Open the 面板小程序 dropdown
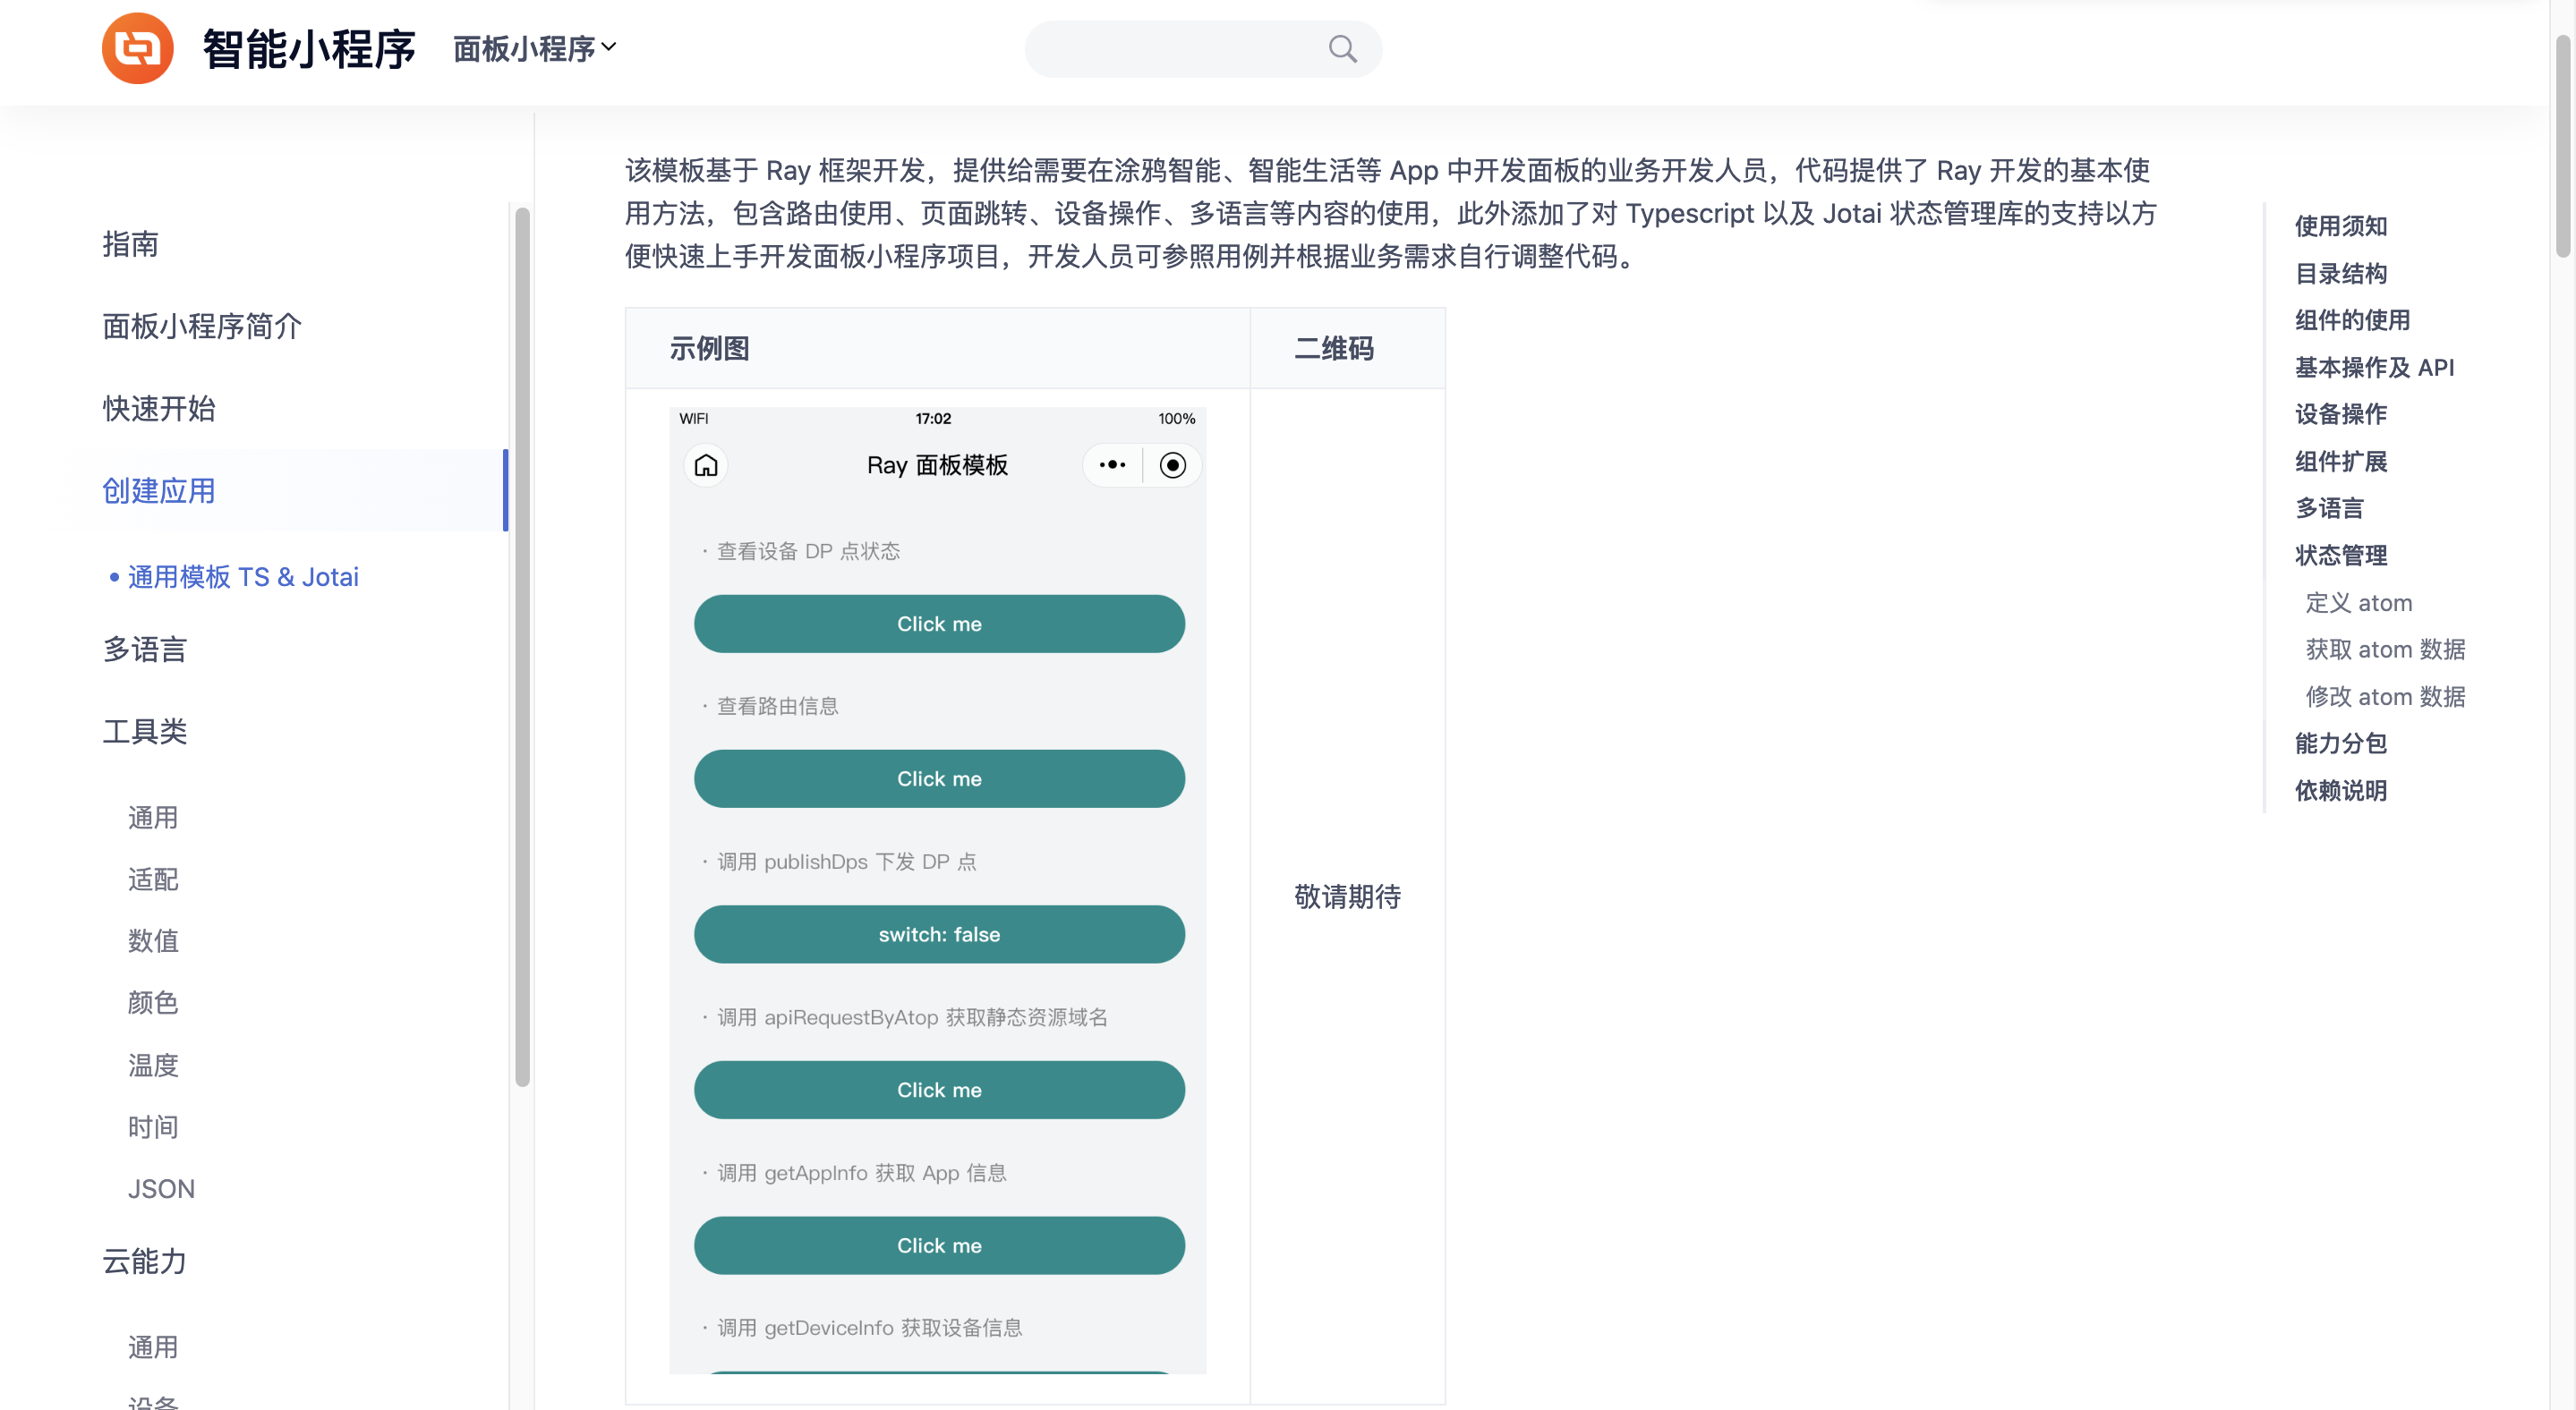The image size is (2576, 1410). click(x=534, y=49)
